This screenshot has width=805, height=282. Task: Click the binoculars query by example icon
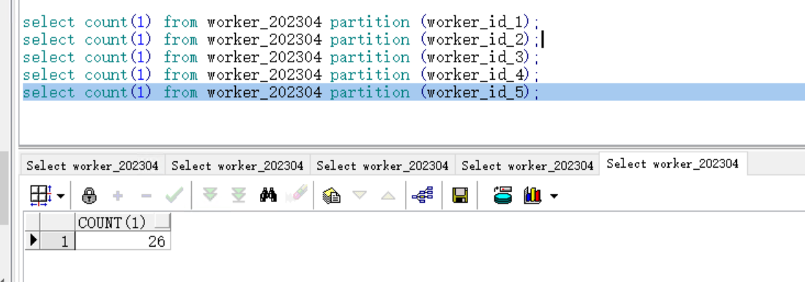[x=268, y=195]
